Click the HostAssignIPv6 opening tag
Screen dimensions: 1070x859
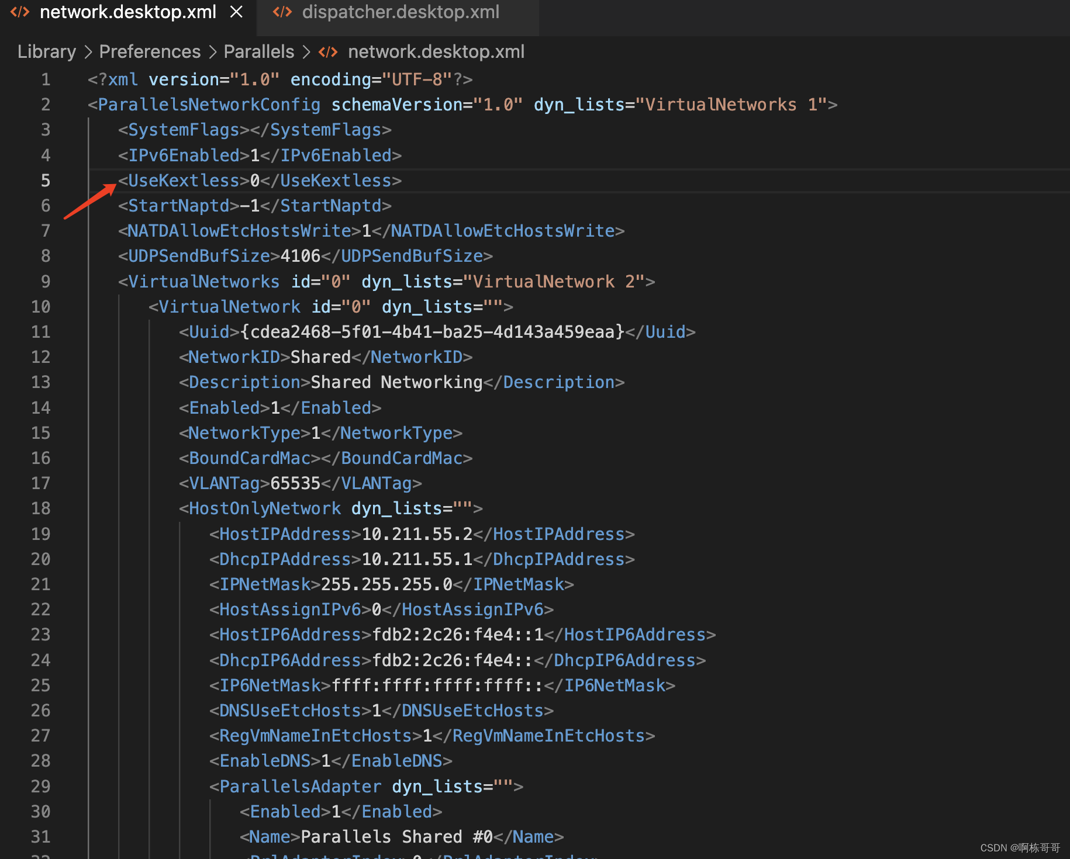click(x=291, y=609)
